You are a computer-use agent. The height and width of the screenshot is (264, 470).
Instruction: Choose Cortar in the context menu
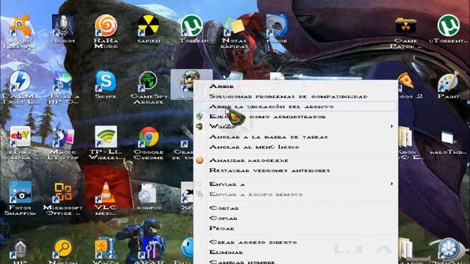click(x=224, y=208)
